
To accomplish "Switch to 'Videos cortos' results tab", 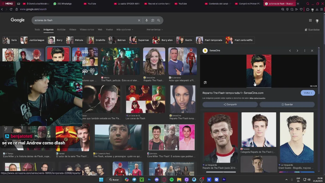I will pyautogui.click(x=87, y=29).
